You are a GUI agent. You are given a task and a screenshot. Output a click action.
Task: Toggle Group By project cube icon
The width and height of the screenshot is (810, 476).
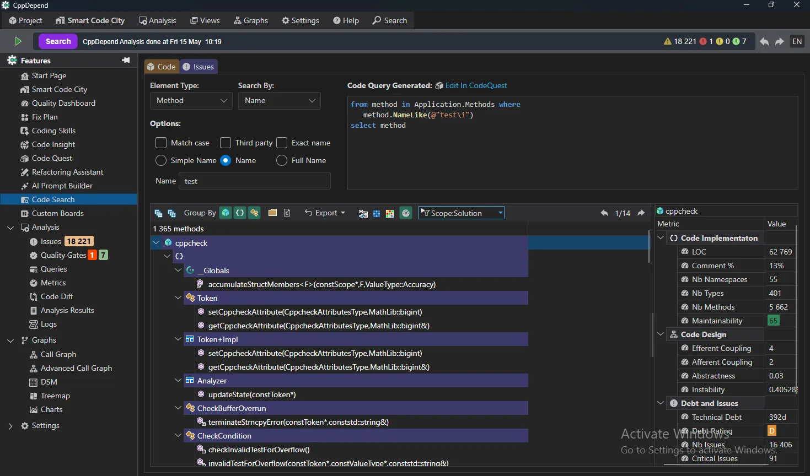point(226,213)
